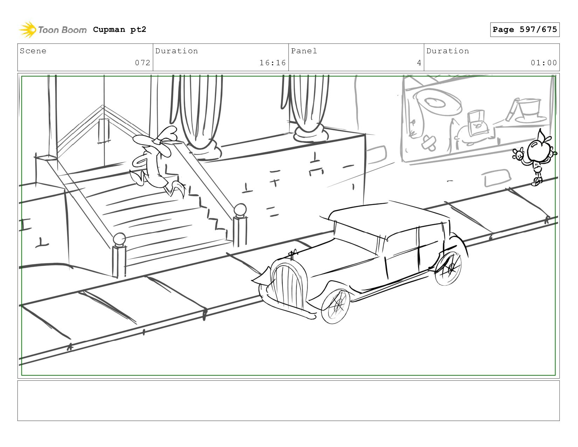The height and width of the screenshot is (447, 578).
Task: Select the title text "Cupman pt2"
Action: tap(119, 29)
